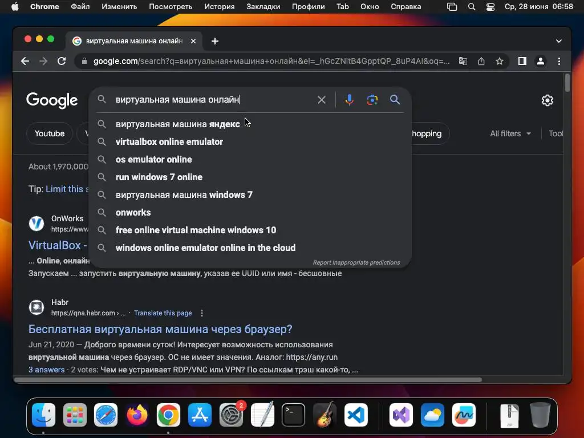
Task: Toggle the Chrome side panel icon
Action: point(522,61)
